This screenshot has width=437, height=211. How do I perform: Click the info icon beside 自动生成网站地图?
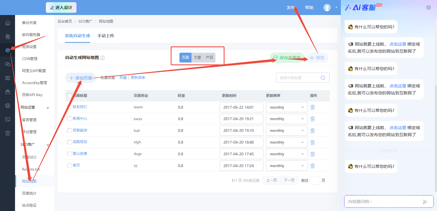tap(102, 58)
